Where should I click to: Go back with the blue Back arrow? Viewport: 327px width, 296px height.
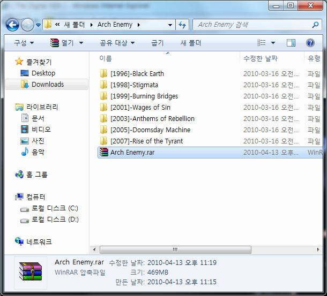12,25
